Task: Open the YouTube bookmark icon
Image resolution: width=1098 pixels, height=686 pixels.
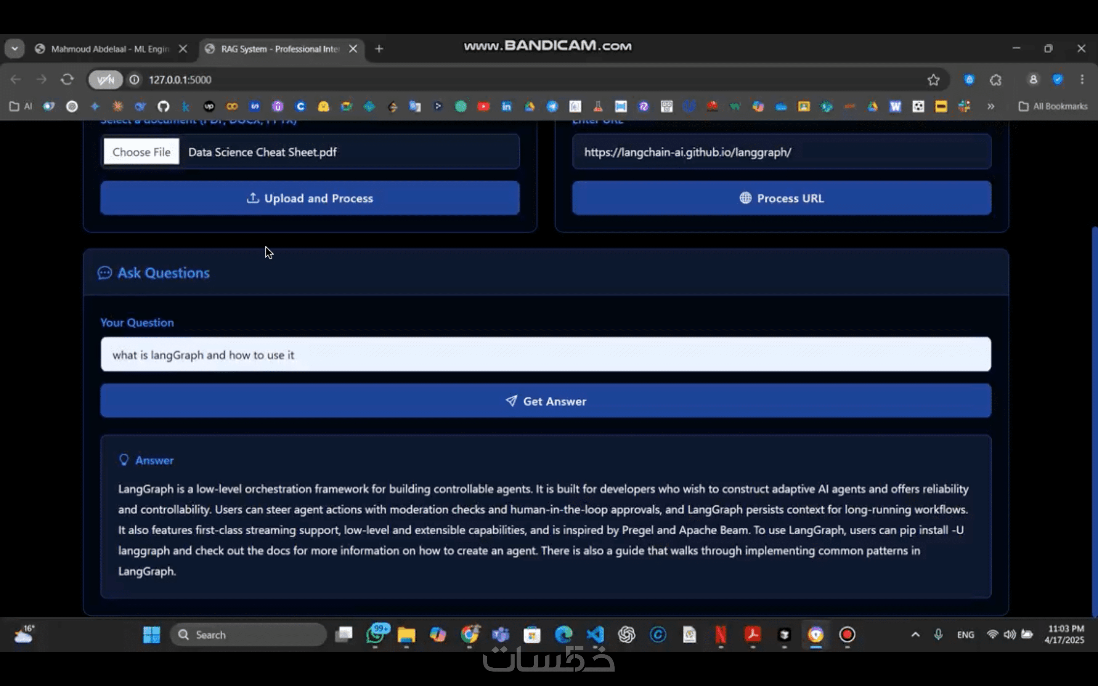Action: click(484, 106)
